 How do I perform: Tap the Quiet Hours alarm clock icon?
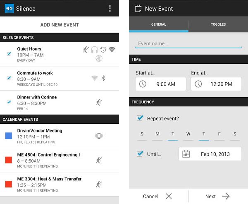coord(103,50)
